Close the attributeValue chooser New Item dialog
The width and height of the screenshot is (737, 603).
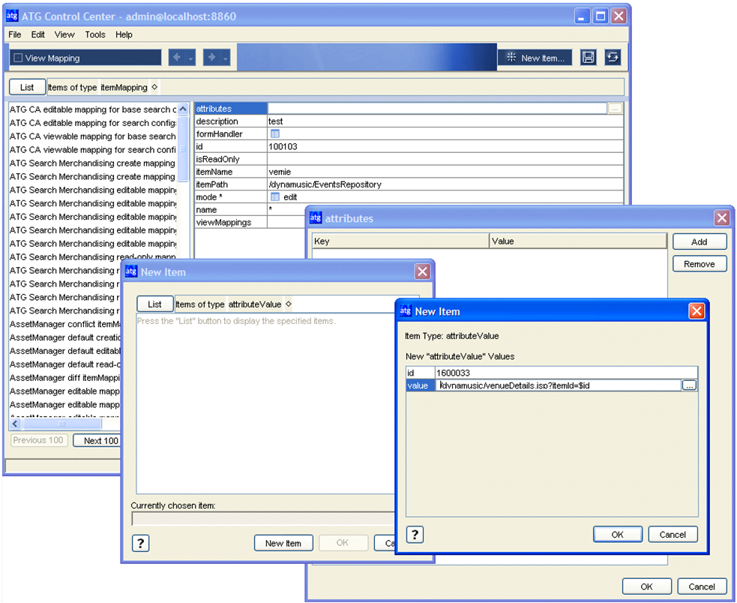tap(422, 271)
